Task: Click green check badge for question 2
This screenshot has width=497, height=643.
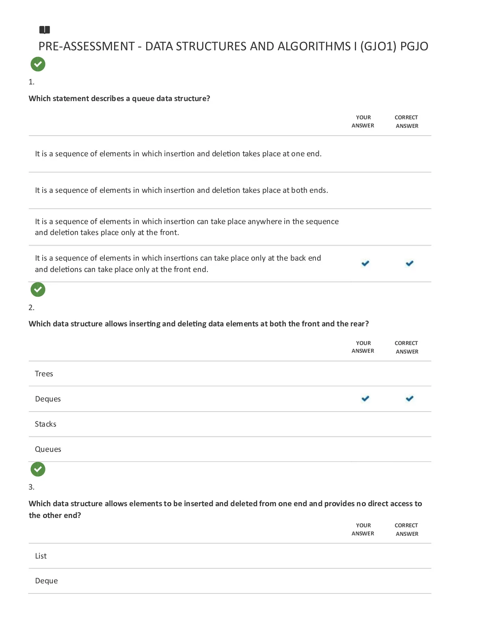Action: tap(38, 289)
